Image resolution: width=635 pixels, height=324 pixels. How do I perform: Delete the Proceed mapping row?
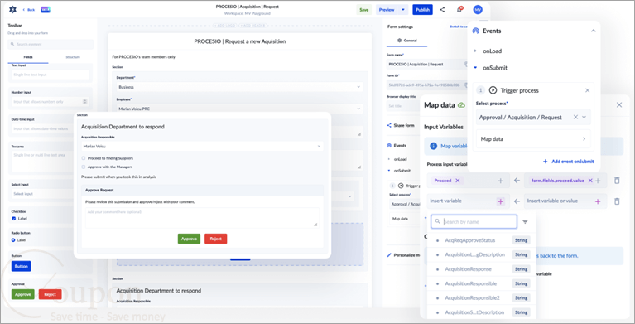point(617,181)
